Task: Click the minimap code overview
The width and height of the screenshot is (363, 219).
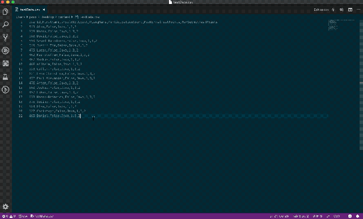Action: click(x=341, y=25)
